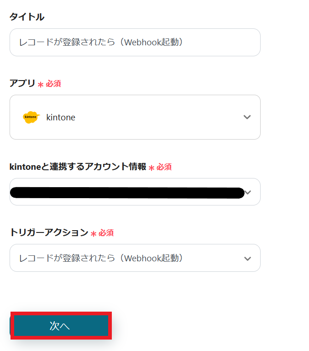
Task: Click the chevron in the アプリ dropdown
Action: coord(247,117)
